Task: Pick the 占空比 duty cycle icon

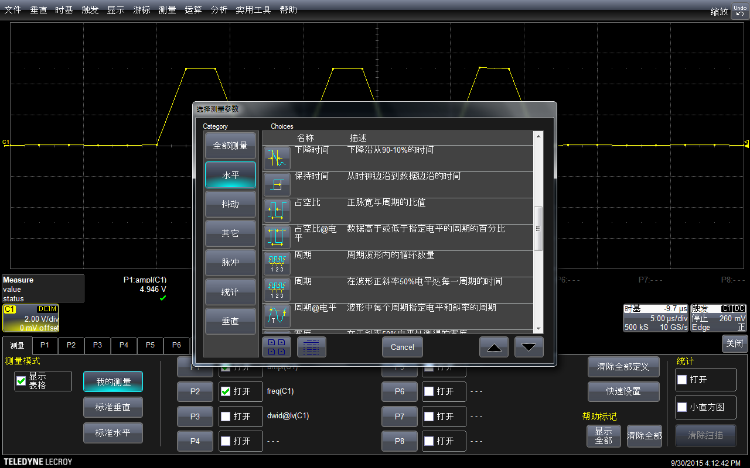Action: pyautogui.click(x=277, y=211)
